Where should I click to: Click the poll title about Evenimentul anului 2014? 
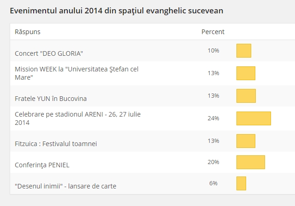click(116, 10)
